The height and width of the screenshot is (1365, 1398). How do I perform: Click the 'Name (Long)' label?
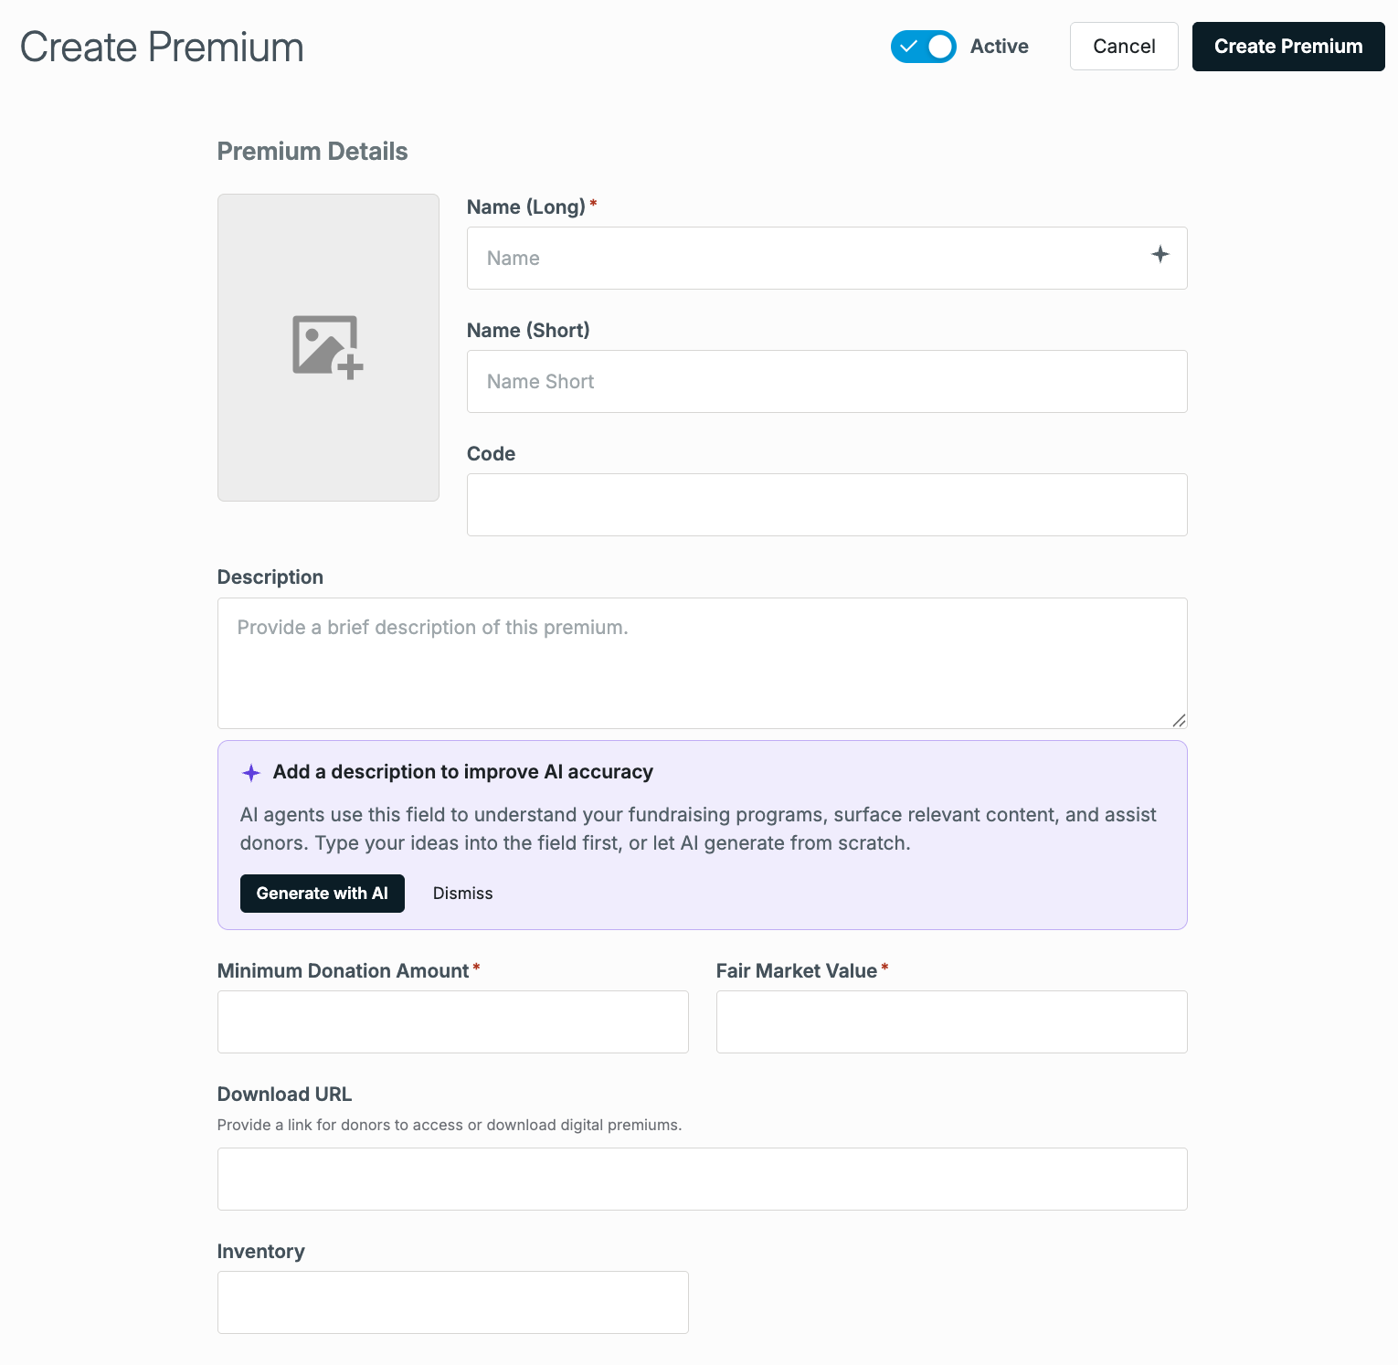526,207
